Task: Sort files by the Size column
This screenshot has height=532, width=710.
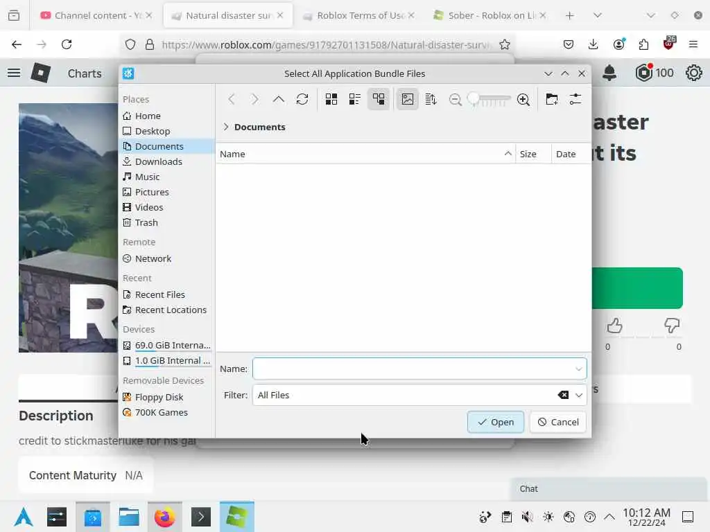Action: (x=533, y=154)
